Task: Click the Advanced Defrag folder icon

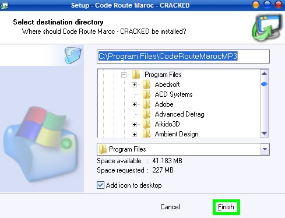Action: point(146,114)
